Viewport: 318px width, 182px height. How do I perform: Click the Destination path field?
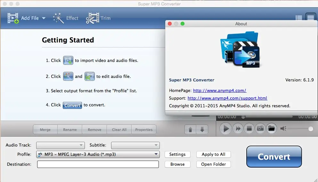pos(98,164)
